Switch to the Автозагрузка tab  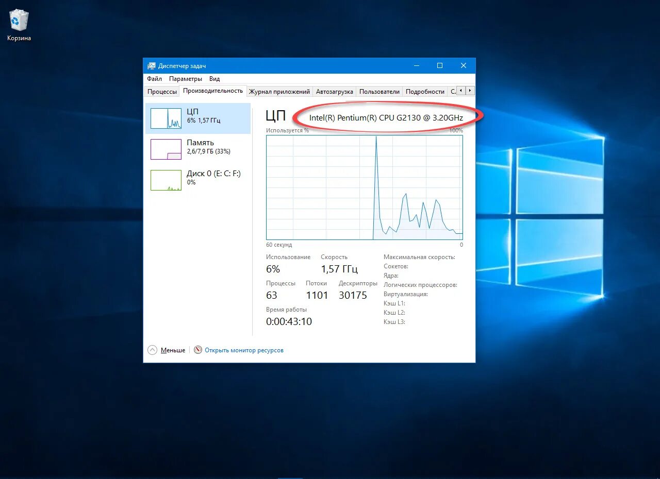coord(335,92)
